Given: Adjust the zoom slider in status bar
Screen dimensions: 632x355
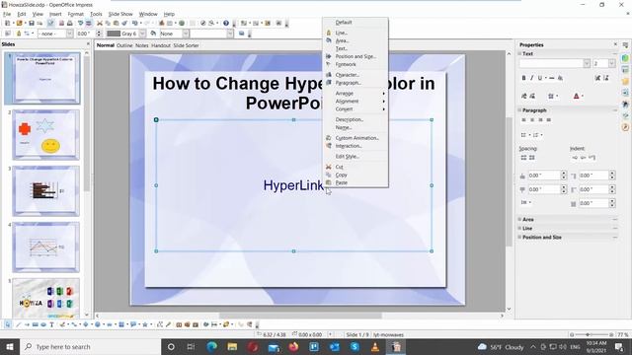Looking at the screenshot, I should click(x=588, y=334).
